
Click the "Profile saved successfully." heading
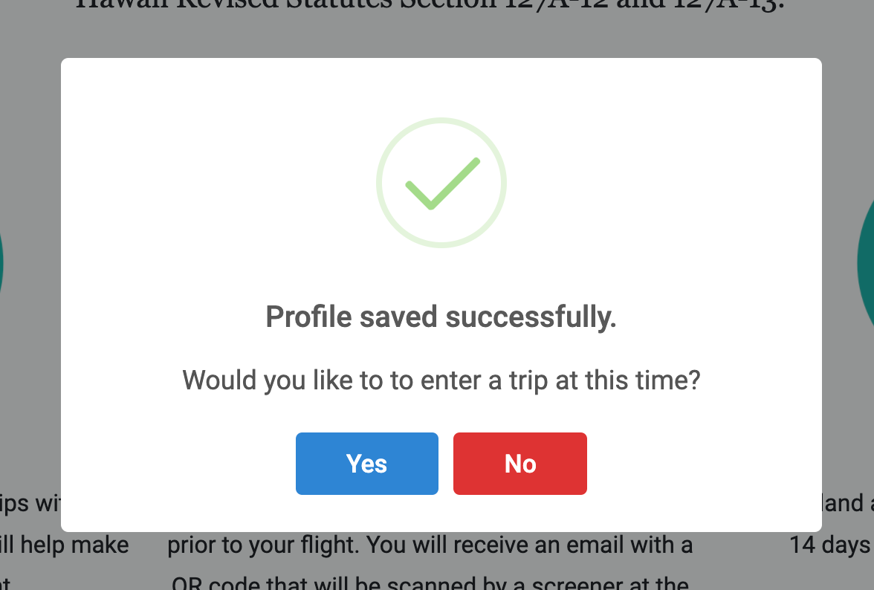(441, 317)
